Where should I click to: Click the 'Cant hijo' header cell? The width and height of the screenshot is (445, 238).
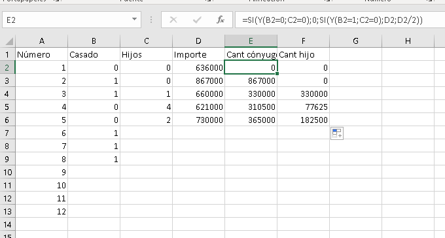tap(303, 54)
